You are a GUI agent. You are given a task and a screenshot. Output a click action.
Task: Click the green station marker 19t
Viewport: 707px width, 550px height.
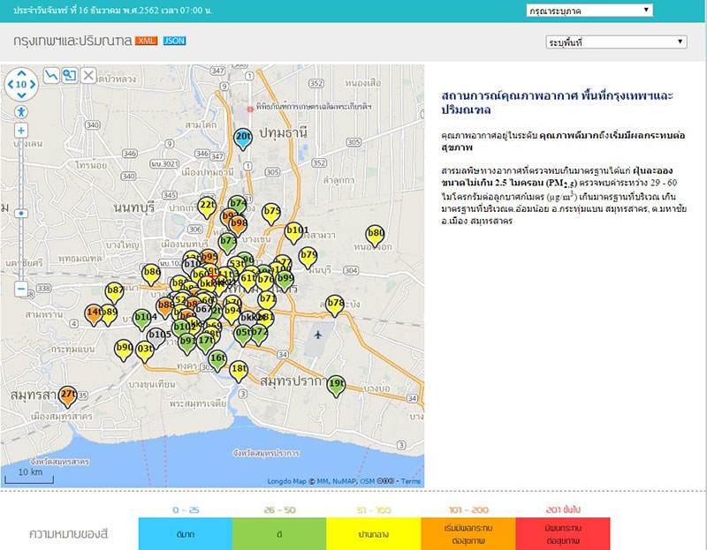pyautogui.click(x=336, y=384)
